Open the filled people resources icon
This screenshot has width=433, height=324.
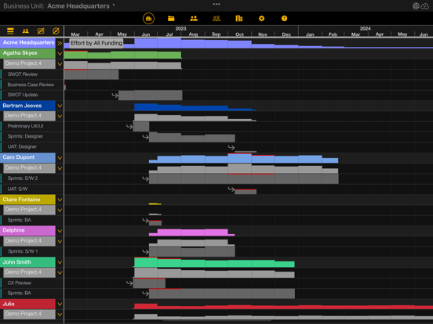point(194,19)
